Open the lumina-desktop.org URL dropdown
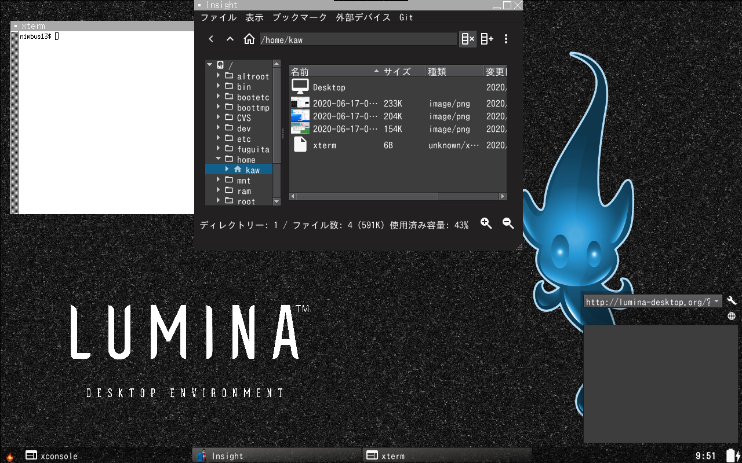The width and height of the screenshot is (742, 463). coord(717,301)
